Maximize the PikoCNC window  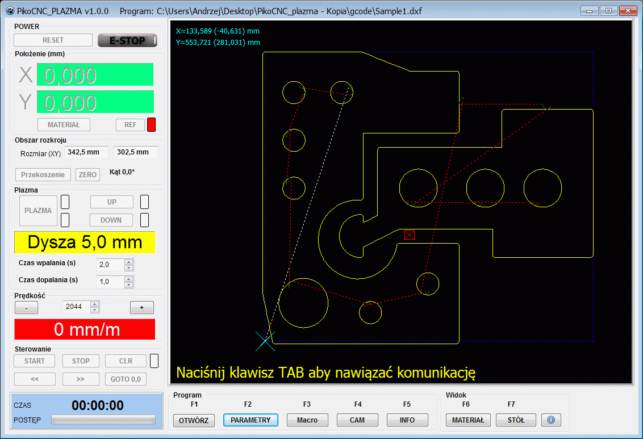pos(608,11)
